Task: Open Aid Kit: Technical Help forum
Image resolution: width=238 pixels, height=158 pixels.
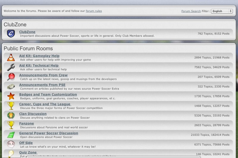Action: [x=39, y=66]
